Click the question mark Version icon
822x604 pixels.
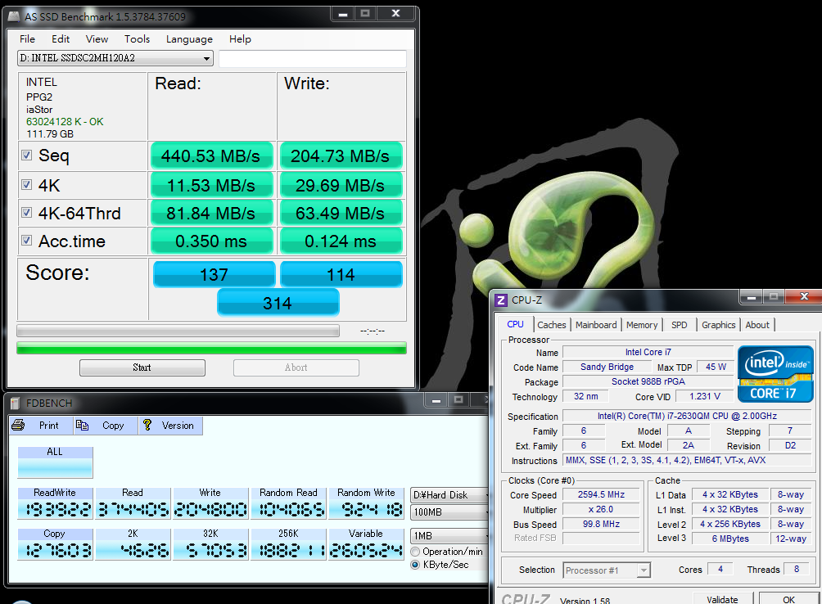pyautogui.click(x=147, y=426)
